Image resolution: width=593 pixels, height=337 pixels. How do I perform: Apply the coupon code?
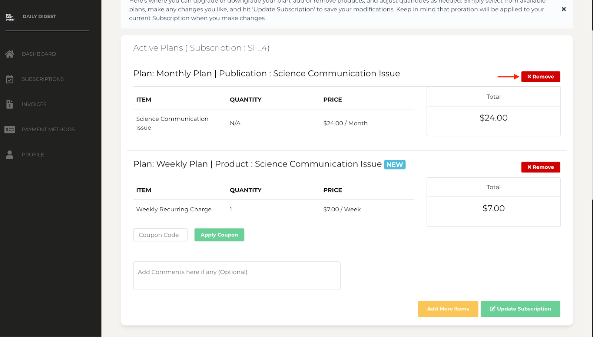[219, 235]
